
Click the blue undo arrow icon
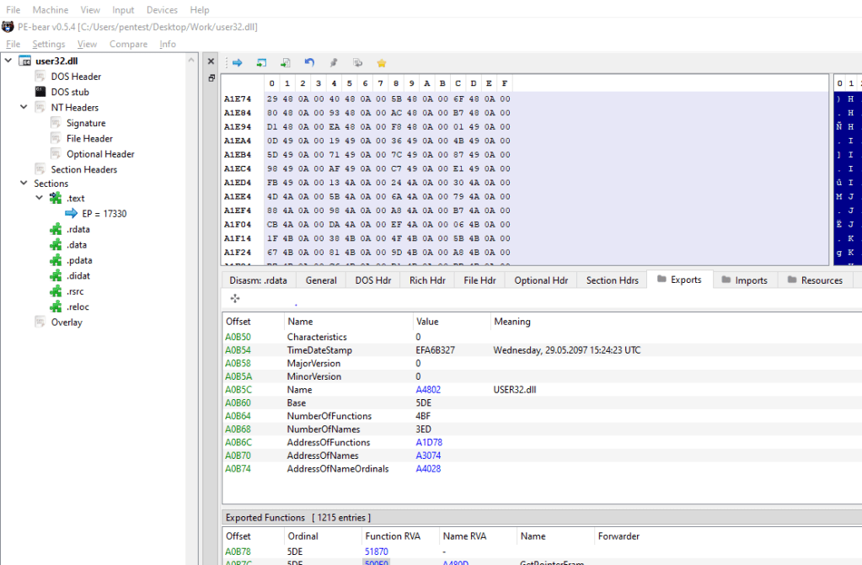(x=309, y=63)
